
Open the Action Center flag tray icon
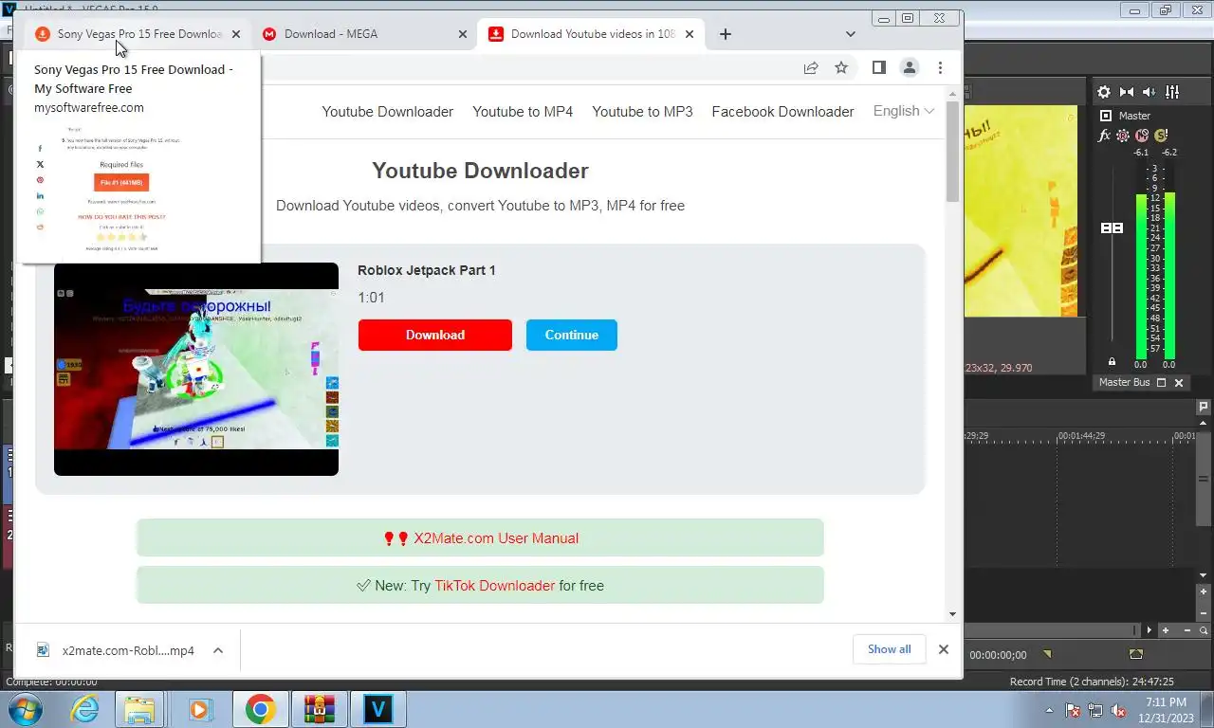coord(1074,709)
